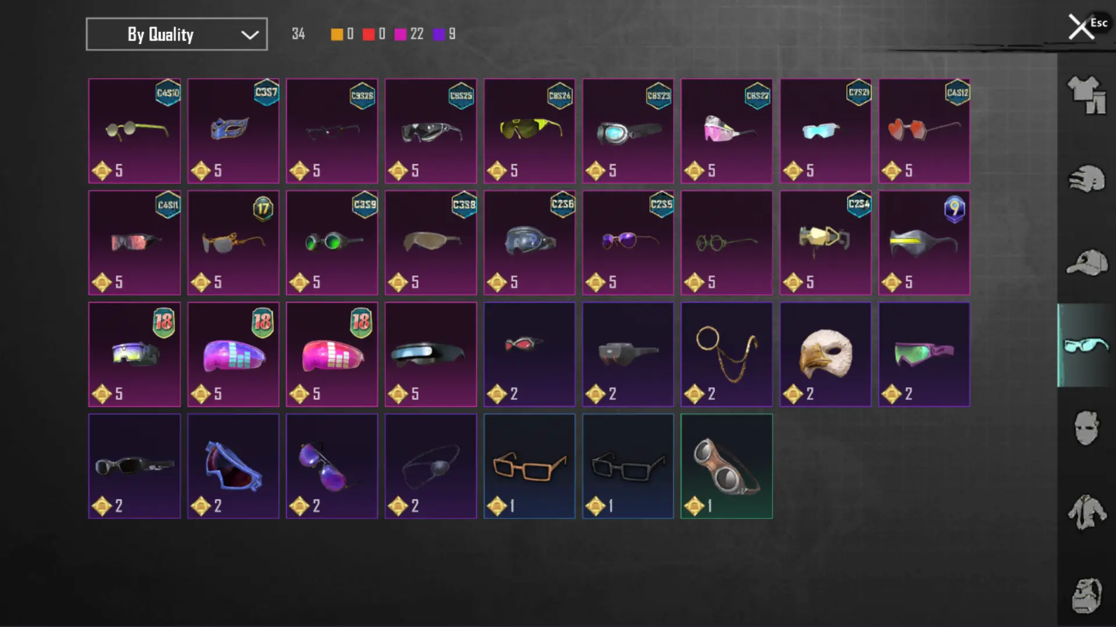Click the dropdown chevron arrow
Viewport: 1116px width, 627px height.
(x=250, y=35)
